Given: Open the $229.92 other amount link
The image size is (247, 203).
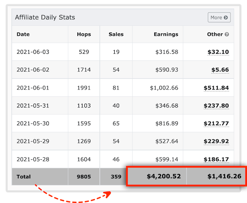Looking at the screenshot, I should (x=216, y=142).
